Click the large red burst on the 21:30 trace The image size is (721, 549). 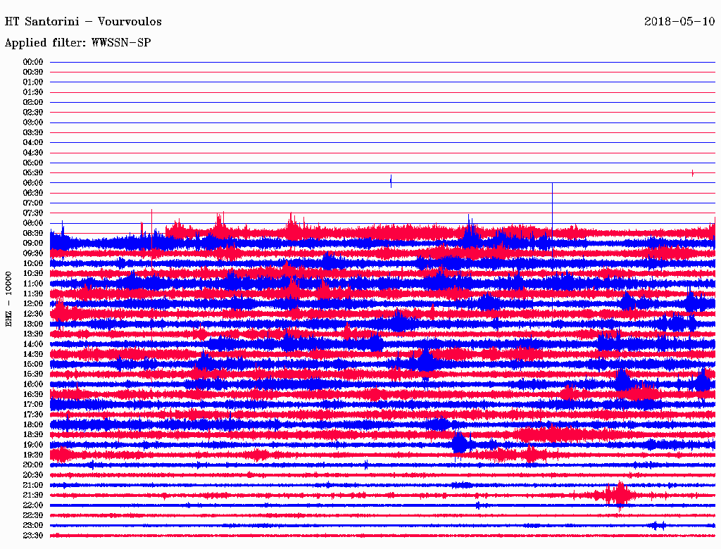click(x=619, y=495)
